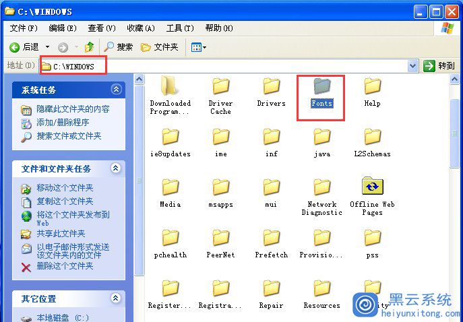Expand the address bar dropdown arrow
The height and width of the screenshot is (322, 463).
412,66
